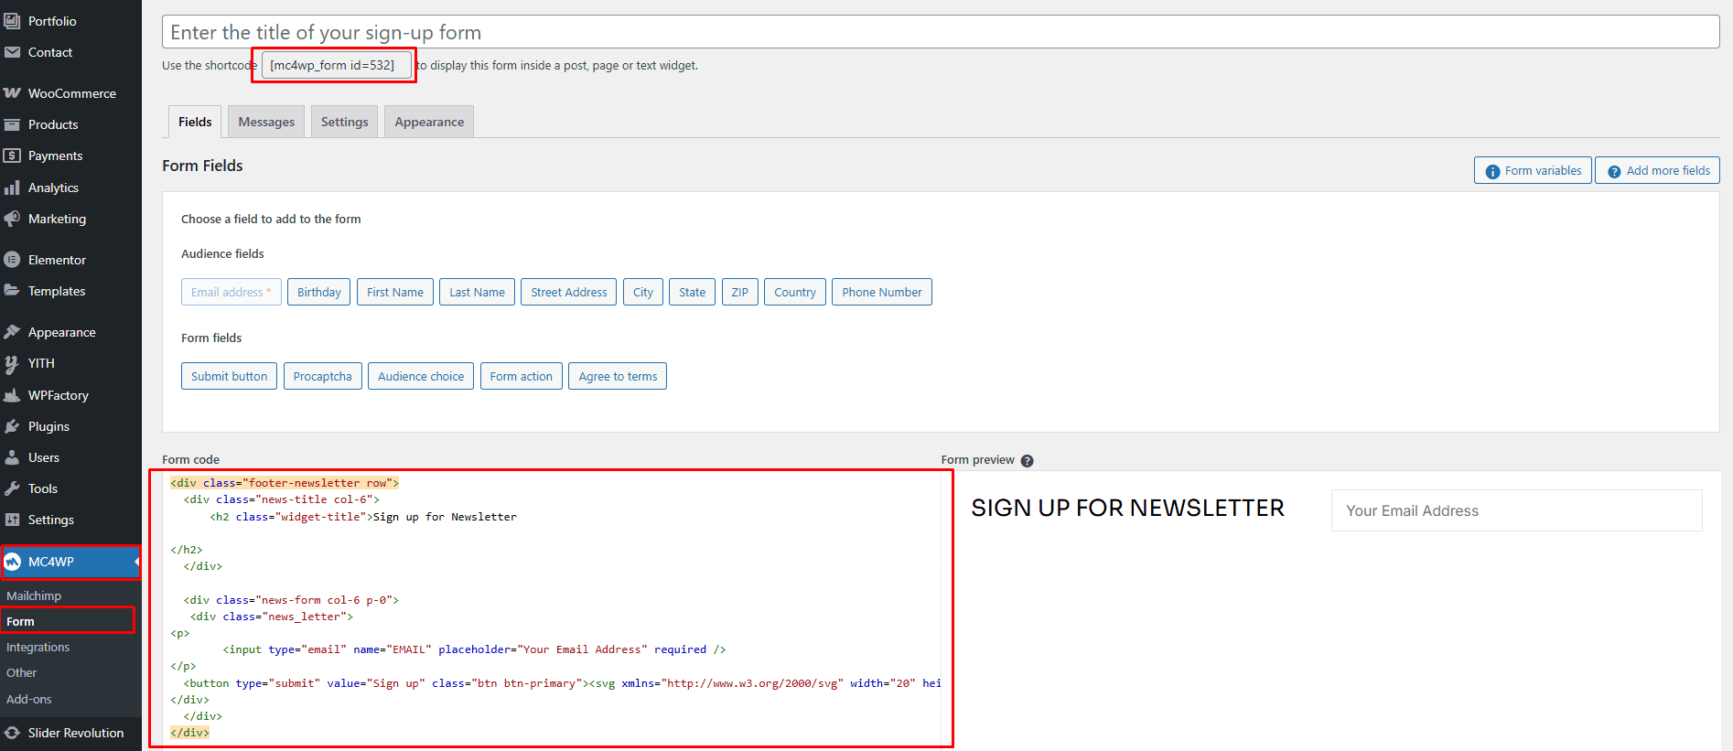Open the Slider Revolution icon

(x=12, y=733)
